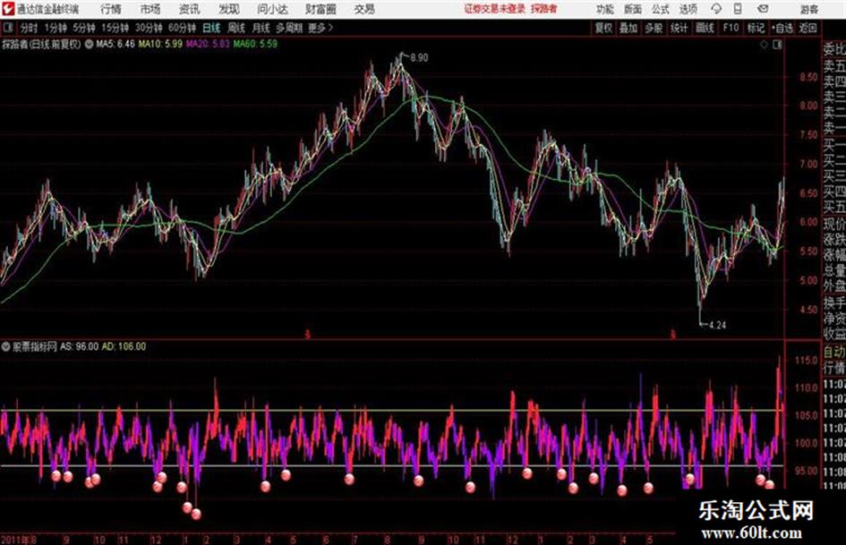The width and height of the screenshot is (846, 545).
Task: Switch to 5分钟 period
Action: click(84, 28)
